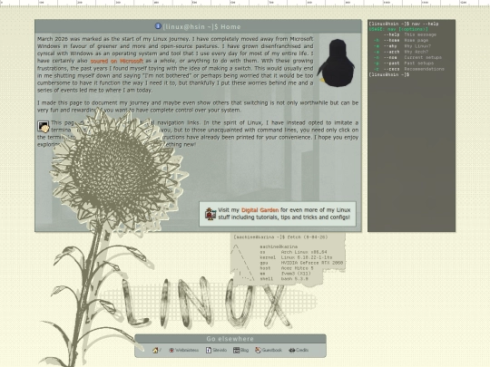Click the 'USAGE: nav [<options>]' line
The width and height of the screenshot is (490, 367).
point(398,29)
